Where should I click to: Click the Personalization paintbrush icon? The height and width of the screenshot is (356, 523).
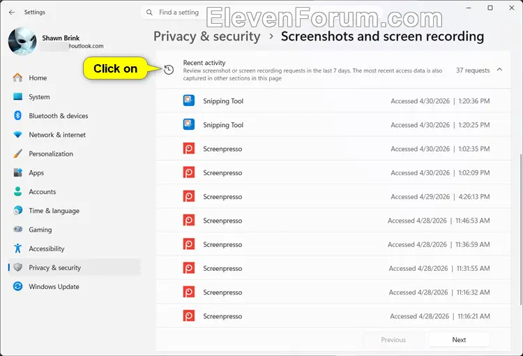pos(17,154)
